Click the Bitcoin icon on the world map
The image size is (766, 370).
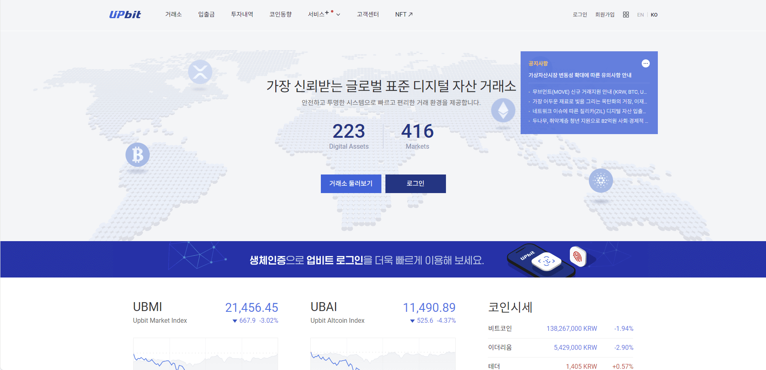(137, 155)
